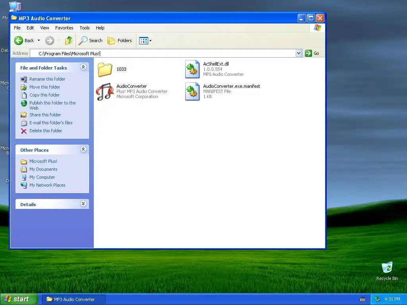Click the Move this folder icon
407x305 pixels.
pyautogui.click(x=24, y=87)
